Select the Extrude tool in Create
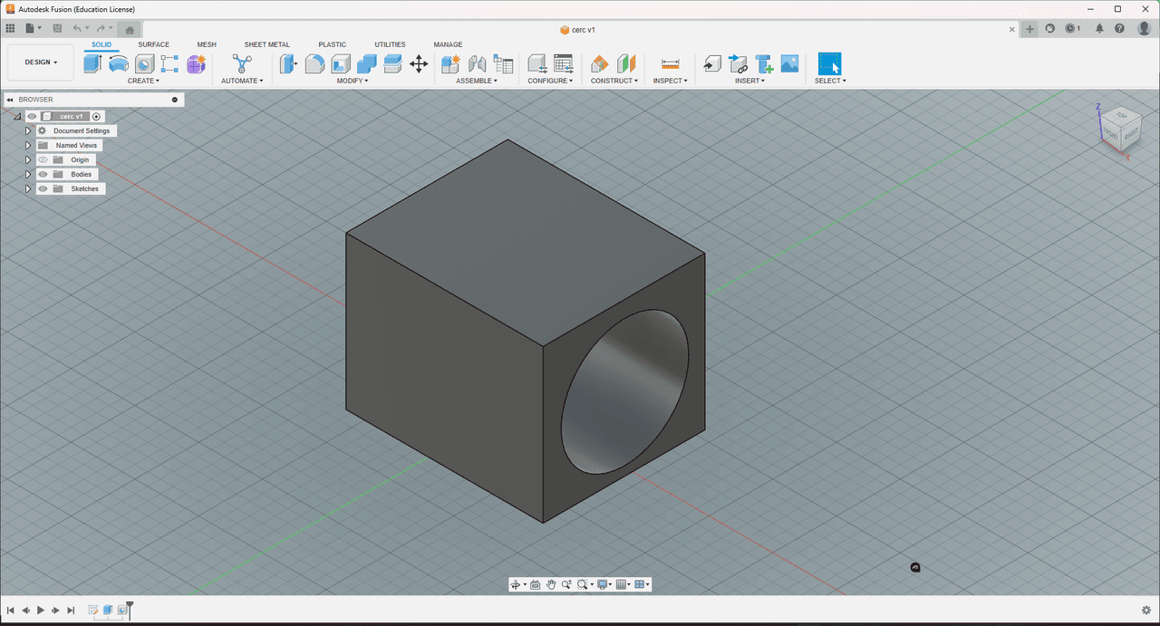This screenshot has width=1160, height=626. (x=92, y=63)
